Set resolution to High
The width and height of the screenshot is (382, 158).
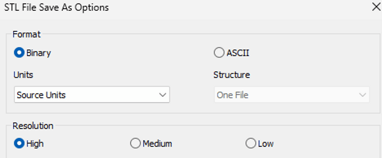click(x=19, y=144)
